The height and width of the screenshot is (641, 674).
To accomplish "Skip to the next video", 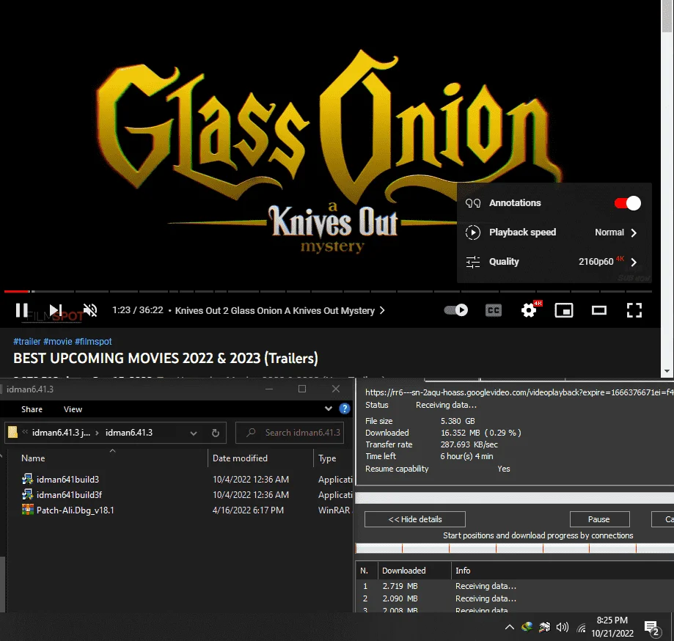I will [x=56, y=310].
